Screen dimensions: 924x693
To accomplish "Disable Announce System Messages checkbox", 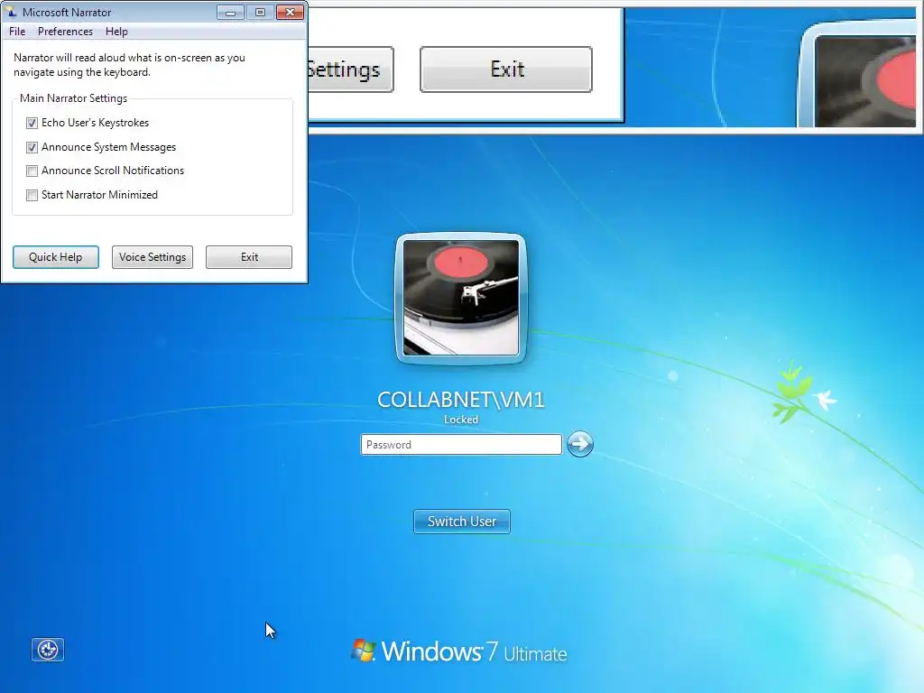I will pyautogui.click(x=32, y=147).
